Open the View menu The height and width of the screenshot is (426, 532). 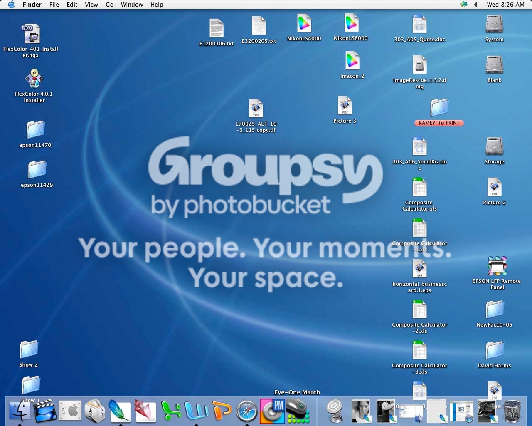(x=91, y=5)
